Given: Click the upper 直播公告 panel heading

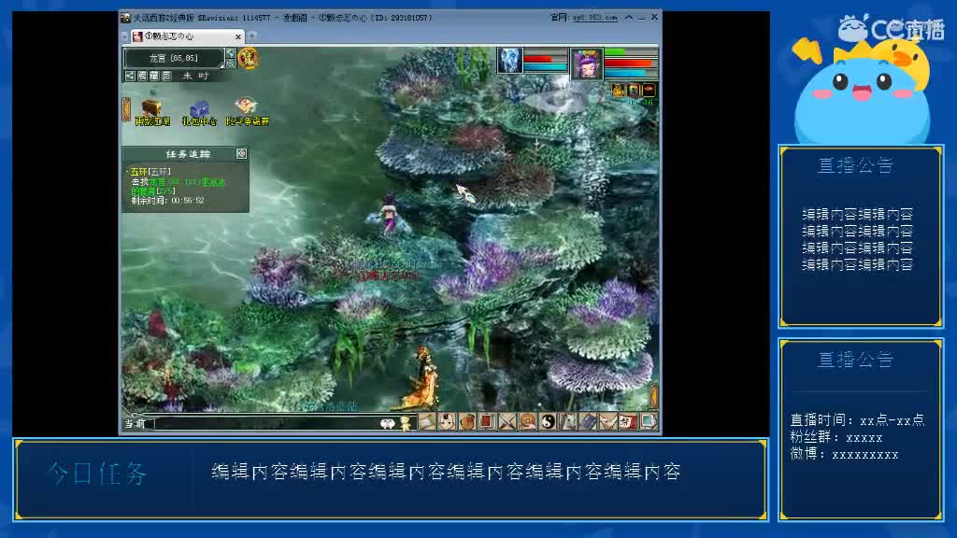Looking at the screenshot, I should click(x=856, y=166).
